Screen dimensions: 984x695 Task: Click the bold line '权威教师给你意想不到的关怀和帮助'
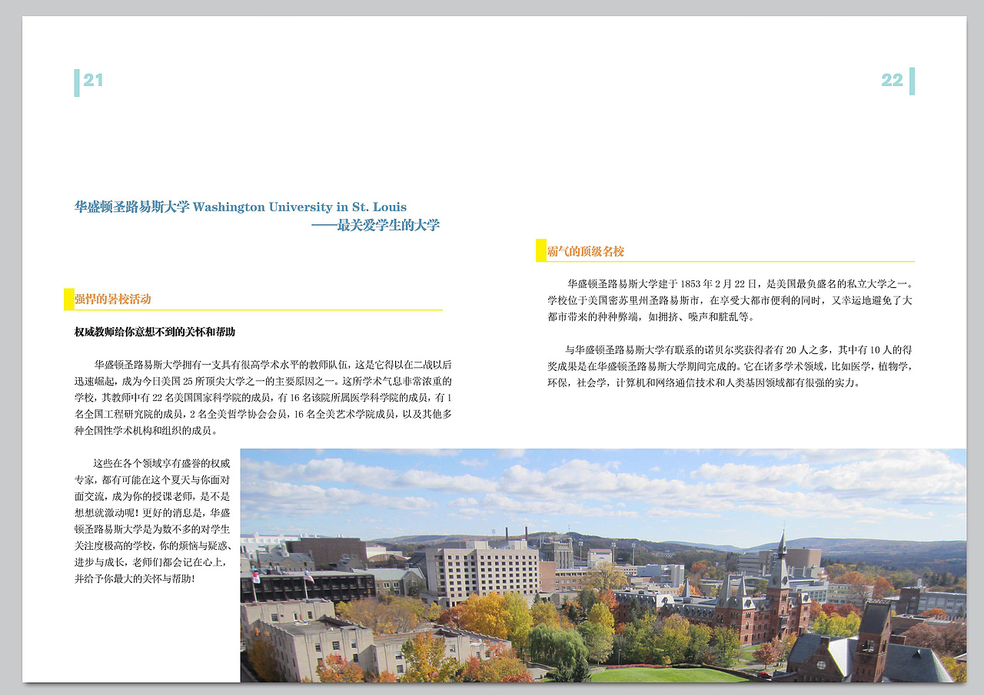pos(155,333)
